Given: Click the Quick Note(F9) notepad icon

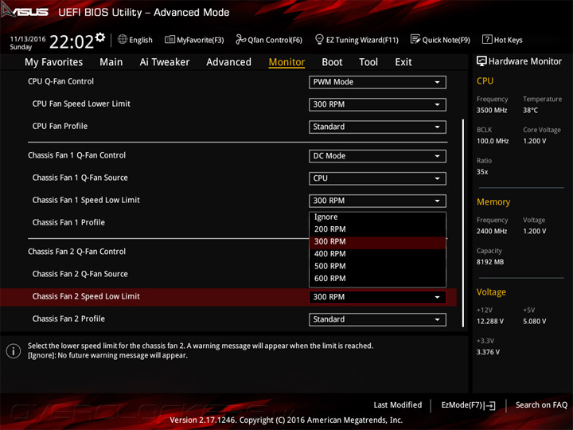Looking at the screenshot, I should (x=415, y=39).
